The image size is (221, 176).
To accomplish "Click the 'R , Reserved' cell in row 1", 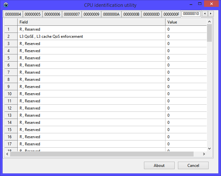I will pyautogui.click(x=91, y=29).
